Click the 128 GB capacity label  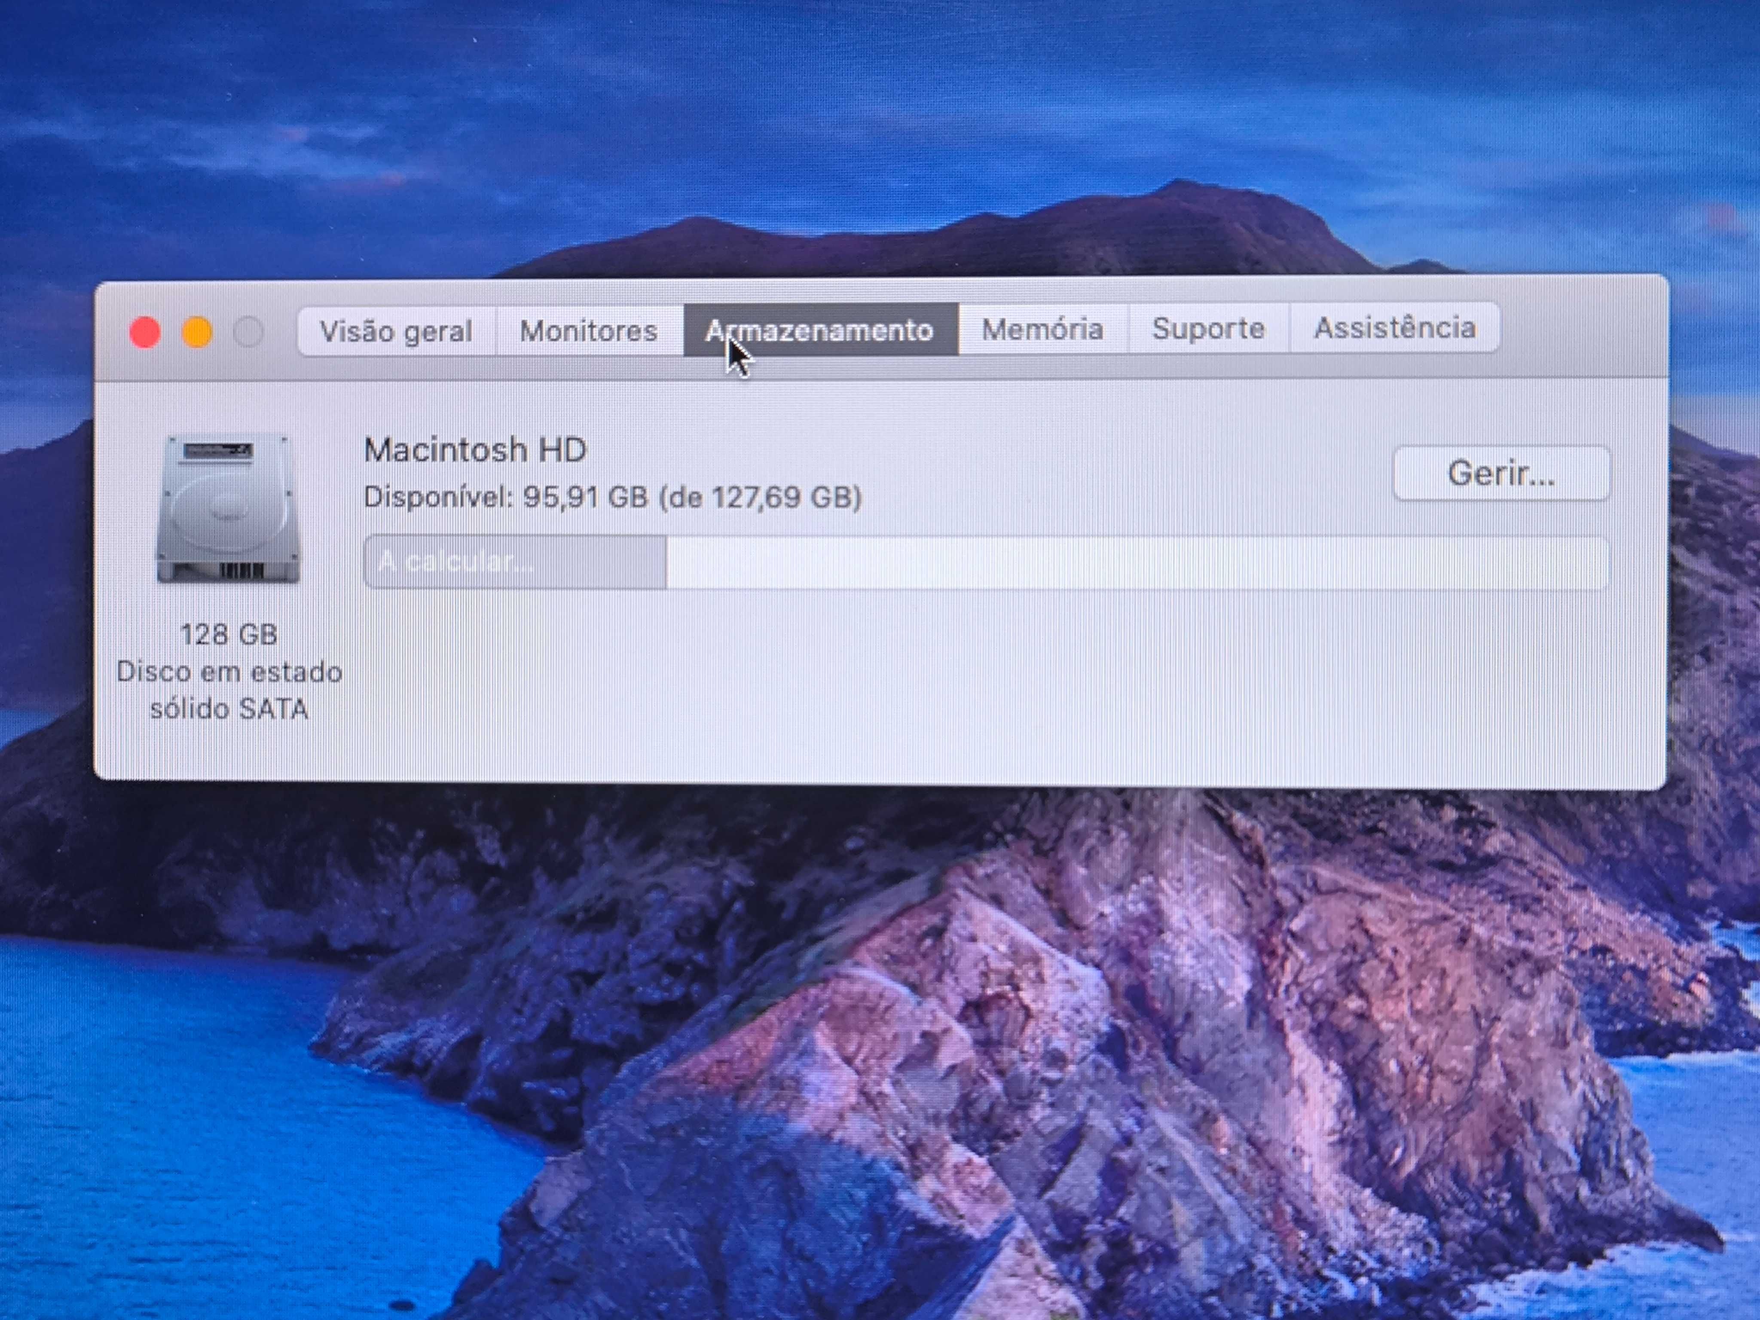click(229, 634)
